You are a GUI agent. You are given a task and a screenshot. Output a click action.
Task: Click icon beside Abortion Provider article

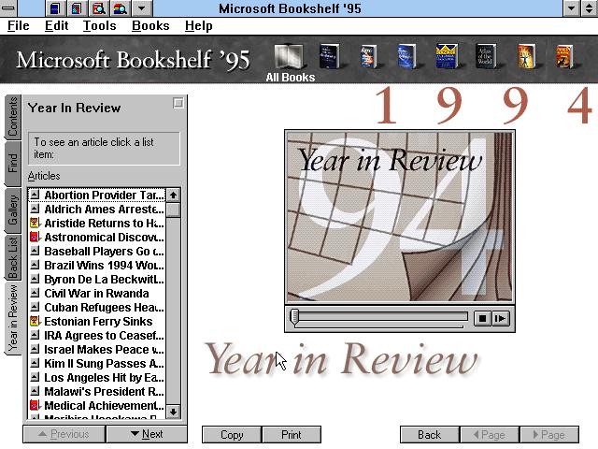35,195
